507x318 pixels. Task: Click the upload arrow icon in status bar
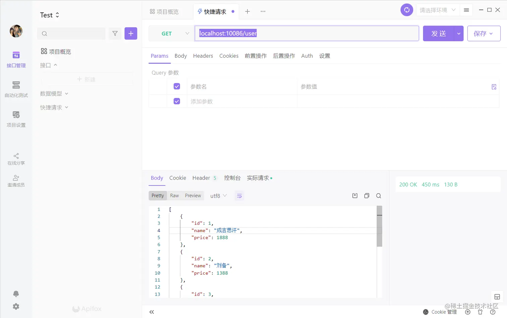tap(468, 312)
